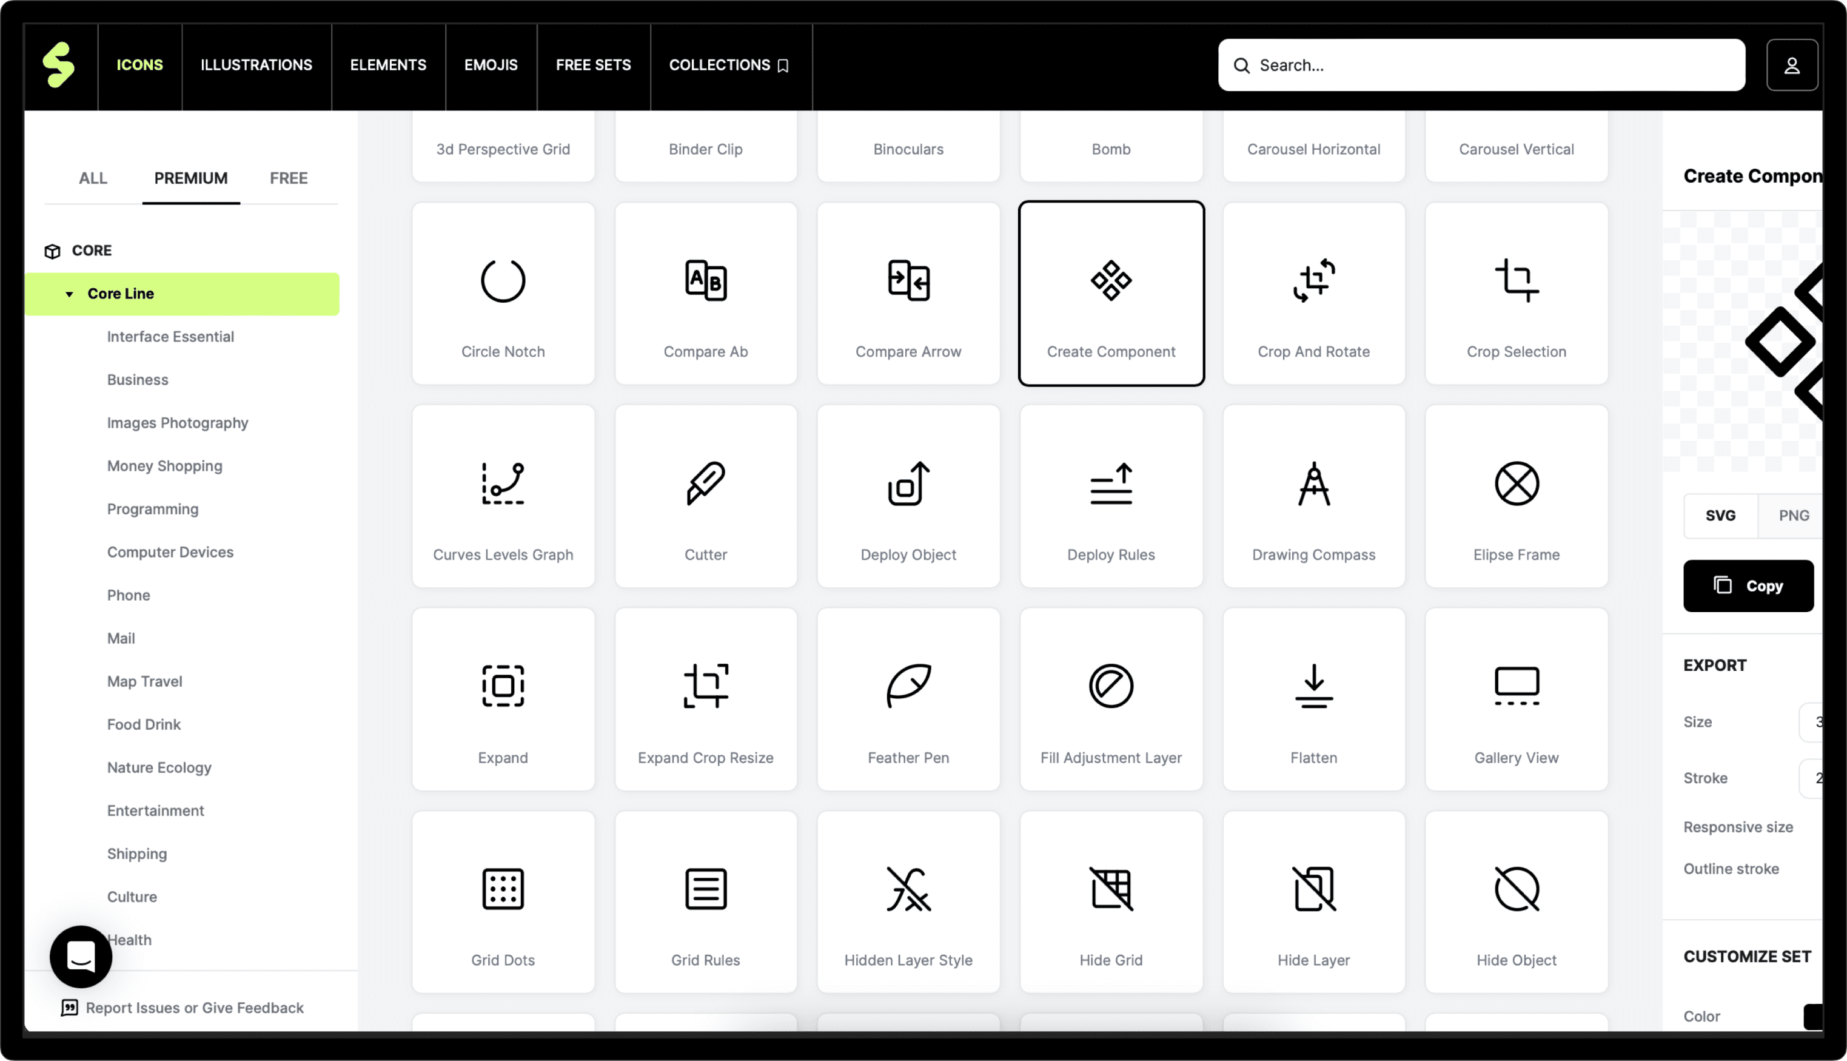Viewport: 1847px width, 1061px height.
Task: Choose the Crop And Rotate icon
Action: 1313,294
